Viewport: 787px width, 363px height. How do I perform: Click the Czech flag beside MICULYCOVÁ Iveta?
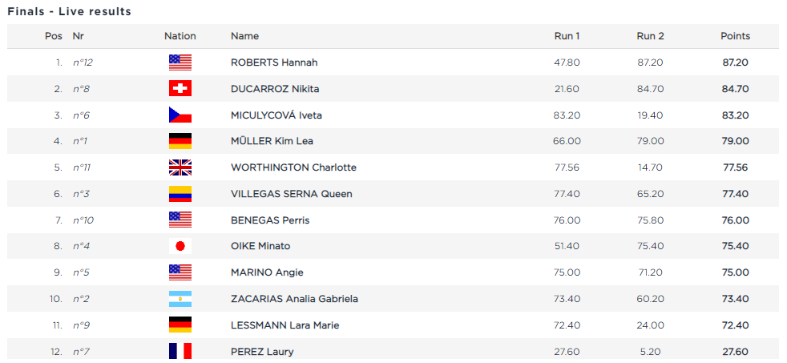[180, 115]
